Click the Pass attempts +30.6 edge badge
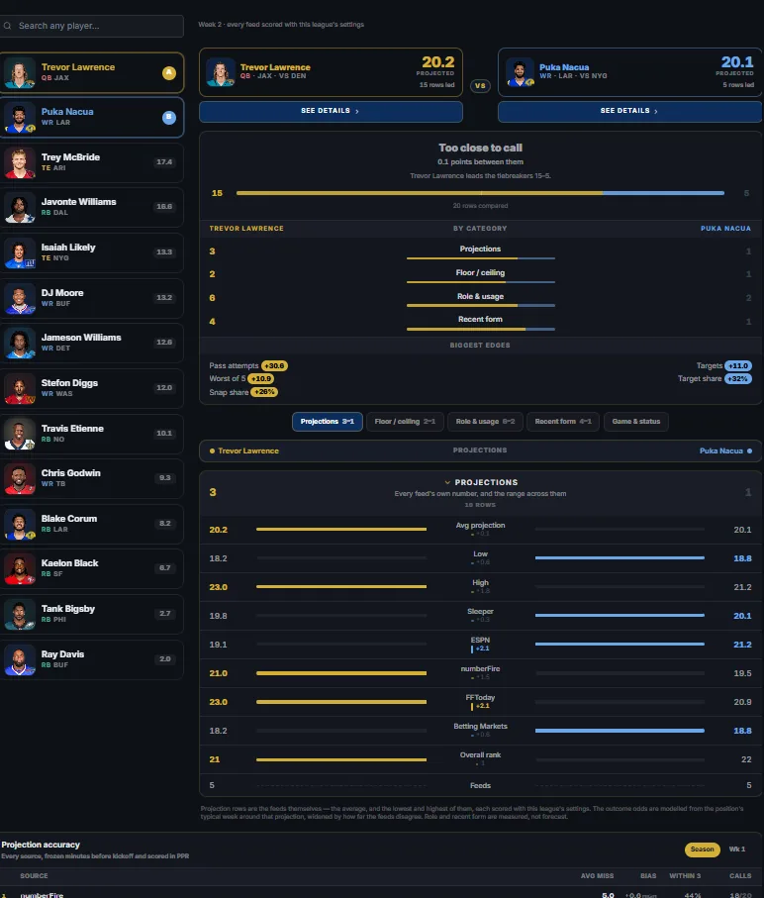Image resolution: width=764 pixels, height=898 pixels. (274, 366)
